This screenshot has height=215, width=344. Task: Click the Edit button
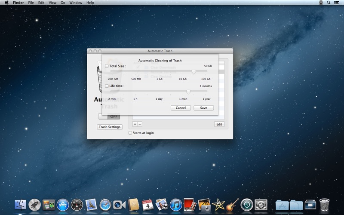[x=219, y=124]
